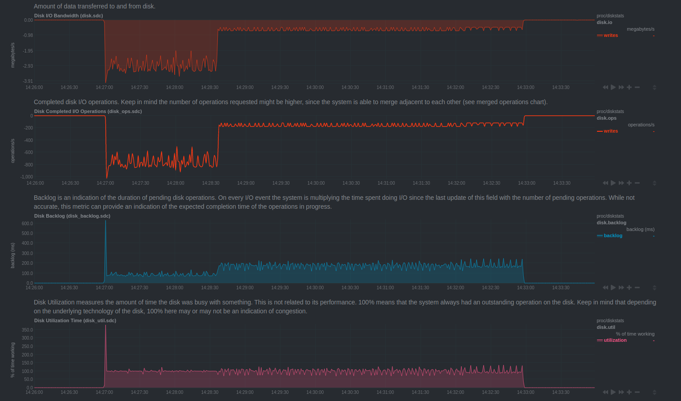Toggle the backlog legend entry
This screenshot has height=401, width=681.
613,235
